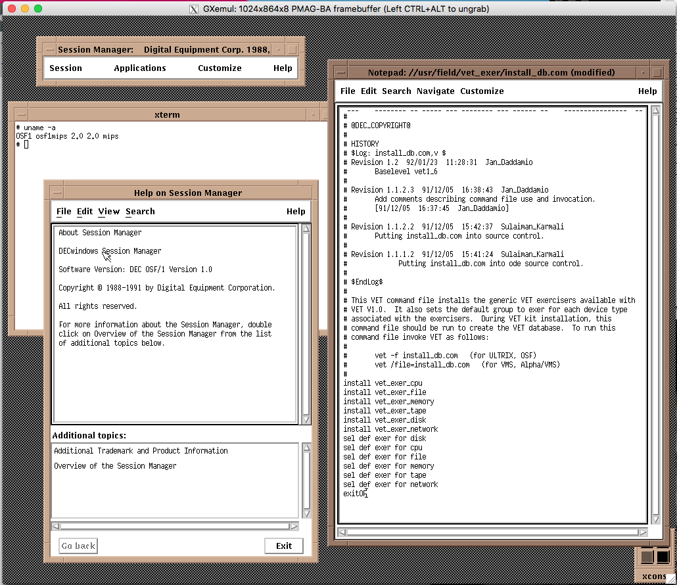Click down arrow of Notepad vertical scrollbar
Screen dimensions: 677x585
[x=655, y=519]
